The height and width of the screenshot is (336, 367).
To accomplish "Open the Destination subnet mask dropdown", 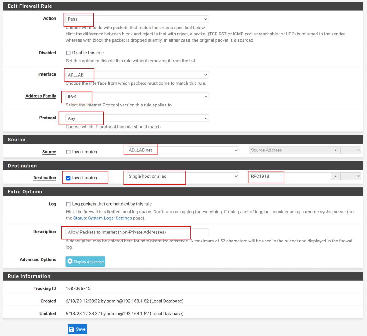I will [351, 176].
